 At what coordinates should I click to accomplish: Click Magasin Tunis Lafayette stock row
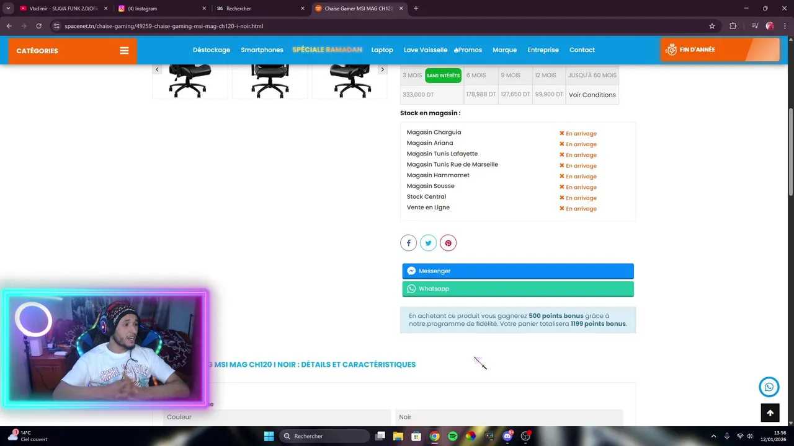tap(517, 154)
